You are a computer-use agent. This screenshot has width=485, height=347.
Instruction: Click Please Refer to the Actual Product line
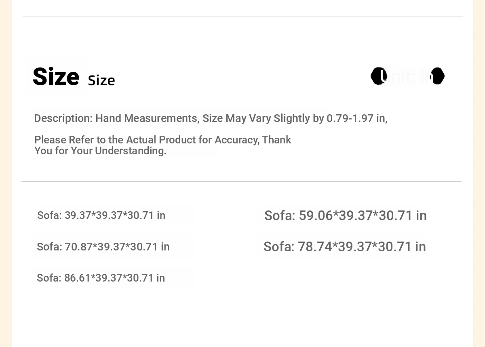pos(162,140)
